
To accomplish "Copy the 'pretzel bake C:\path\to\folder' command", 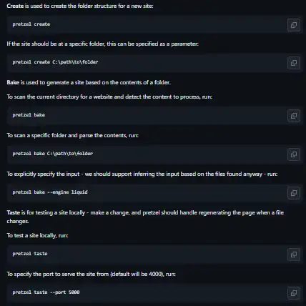I will coord(294,154).
